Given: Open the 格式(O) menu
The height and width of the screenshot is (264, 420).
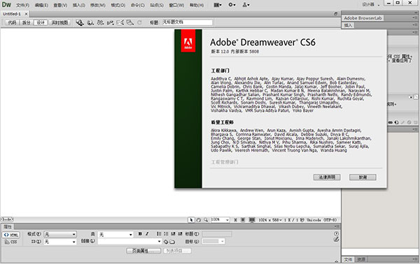Looking at the screenshot, I should (118, 5).
